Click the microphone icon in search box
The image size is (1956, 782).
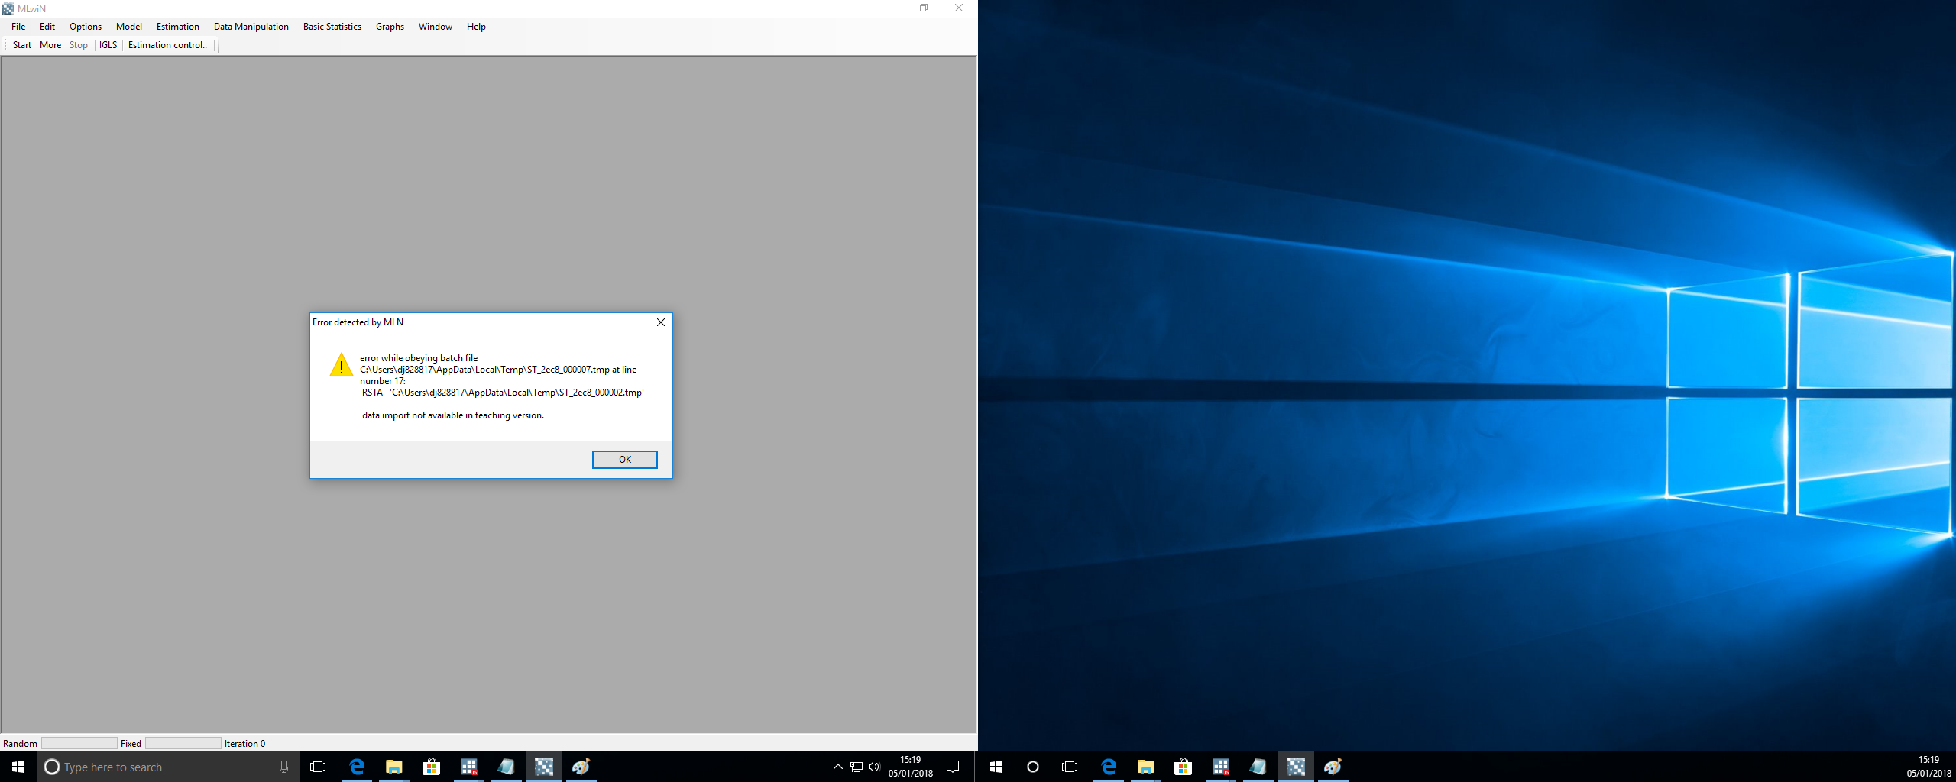pos(283,767)
